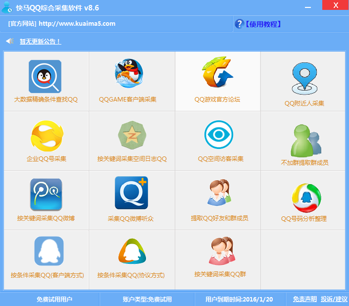The image size is (349, 306).
Task: Launch 按条件采集QQ(协议方式) icon
Action: 132,252
